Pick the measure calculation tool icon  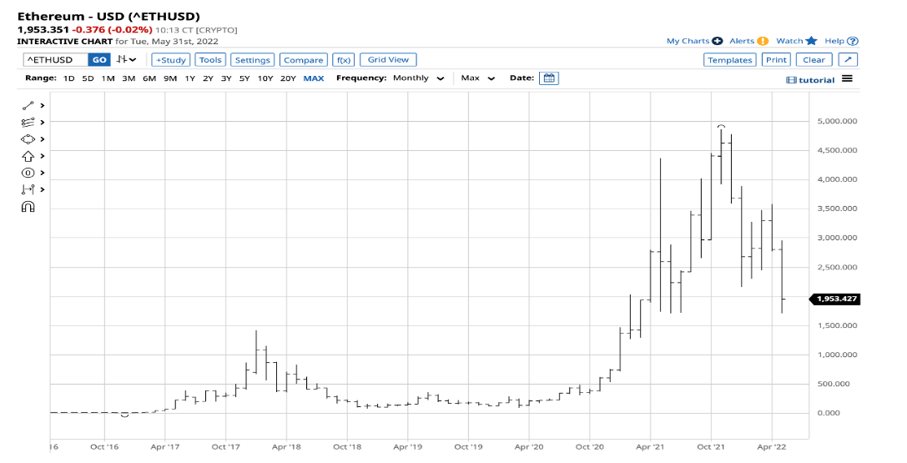(28, 189)
